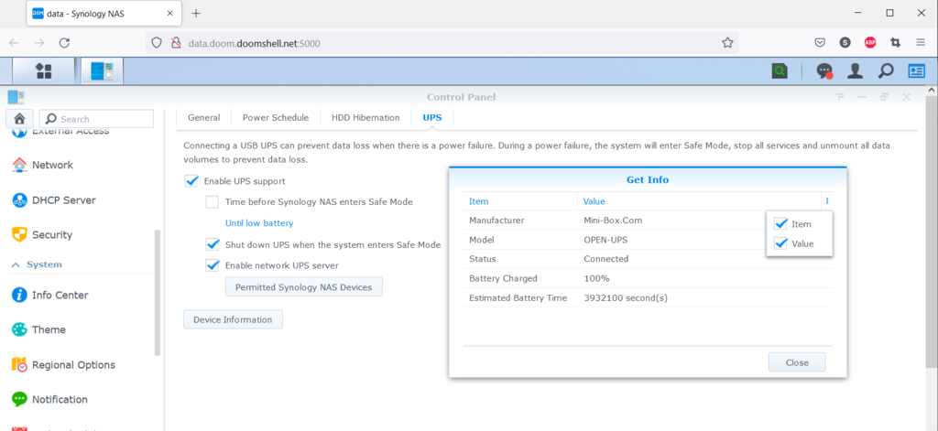Screen dimensions: 938x431
Task: Switch to the HDD Hibernation tab
Action: [x=365, y=117]
